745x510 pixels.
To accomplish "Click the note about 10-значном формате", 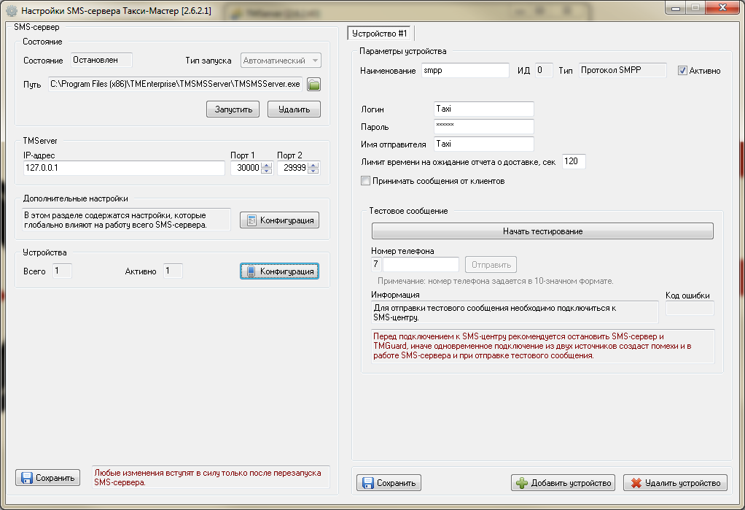I will click(x=496, y=281).
